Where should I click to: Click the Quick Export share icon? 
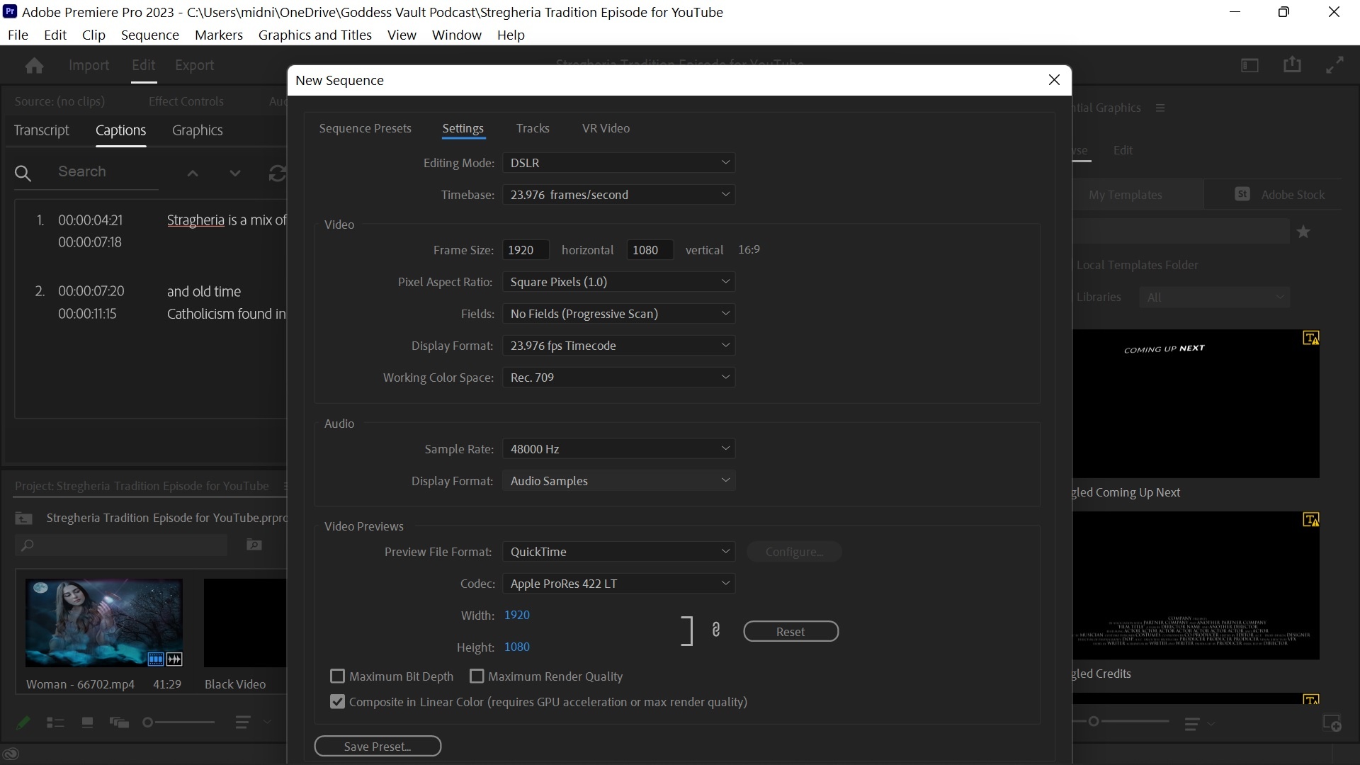(1292, 65)
